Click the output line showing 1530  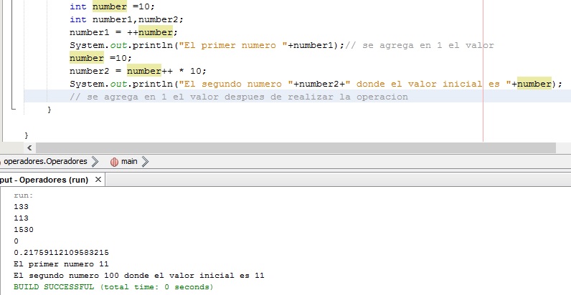pyautogui.click(x=23, y=229)
